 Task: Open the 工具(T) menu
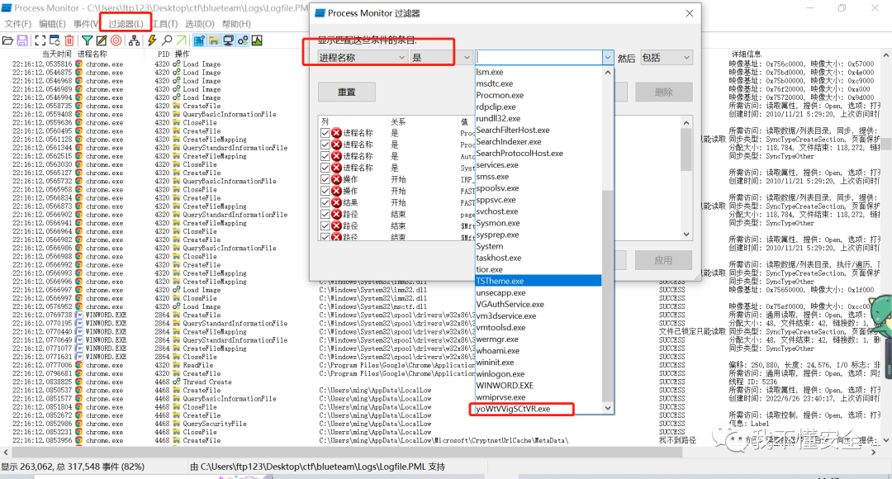coord(165,24)
